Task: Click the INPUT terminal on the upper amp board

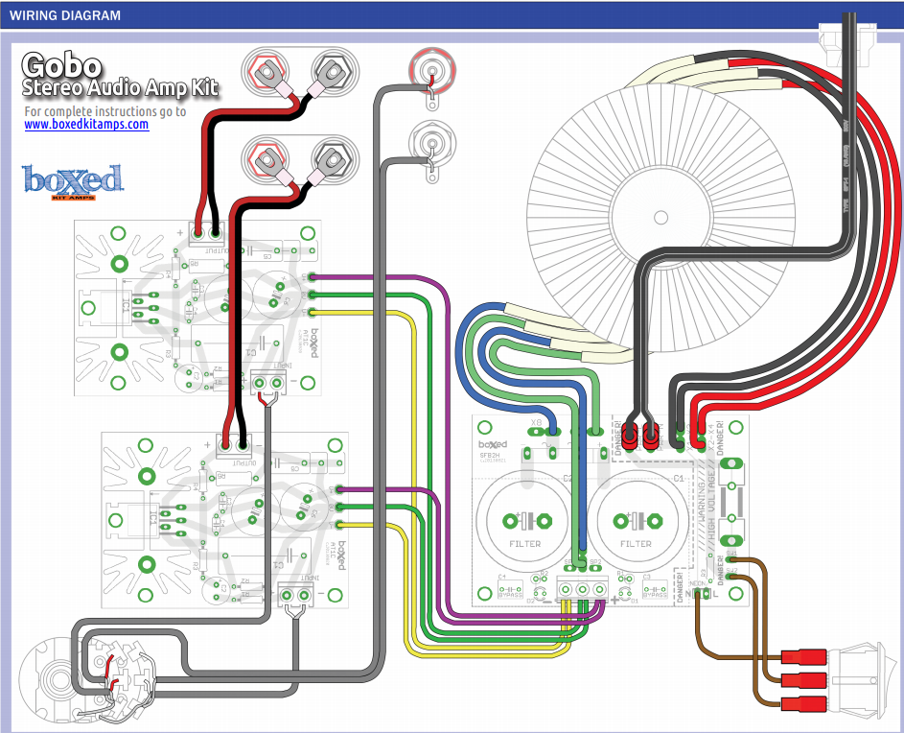Action: (268, 381)
